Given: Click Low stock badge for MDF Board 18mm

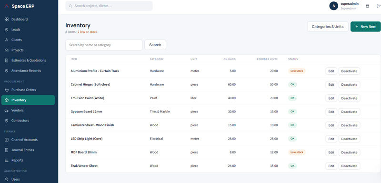Looking at the screenshot, I should (x=297, y=152).
